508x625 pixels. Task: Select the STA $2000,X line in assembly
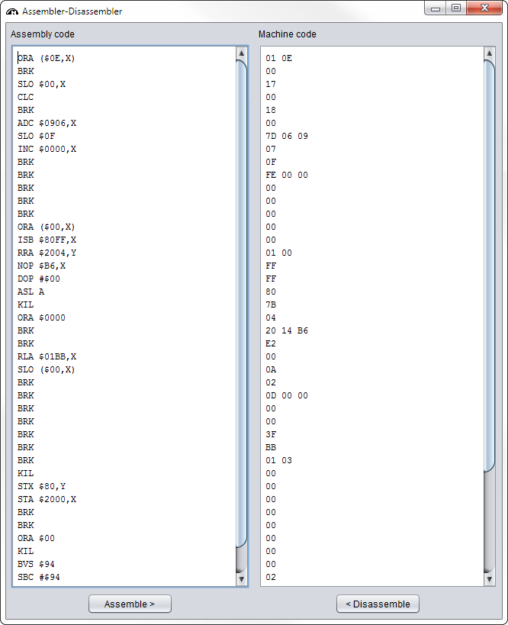tap(47, 499)
